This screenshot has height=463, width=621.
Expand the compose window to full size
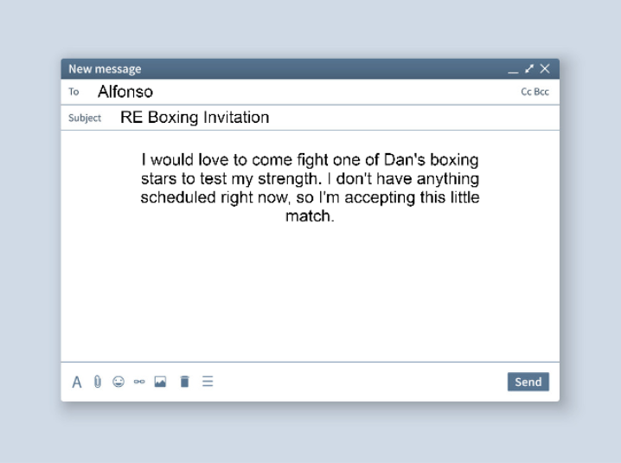click(x=529, y=68)
